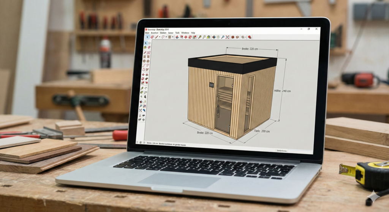Choose Paint Bucket in left tool palette

[x=145, y=47]
